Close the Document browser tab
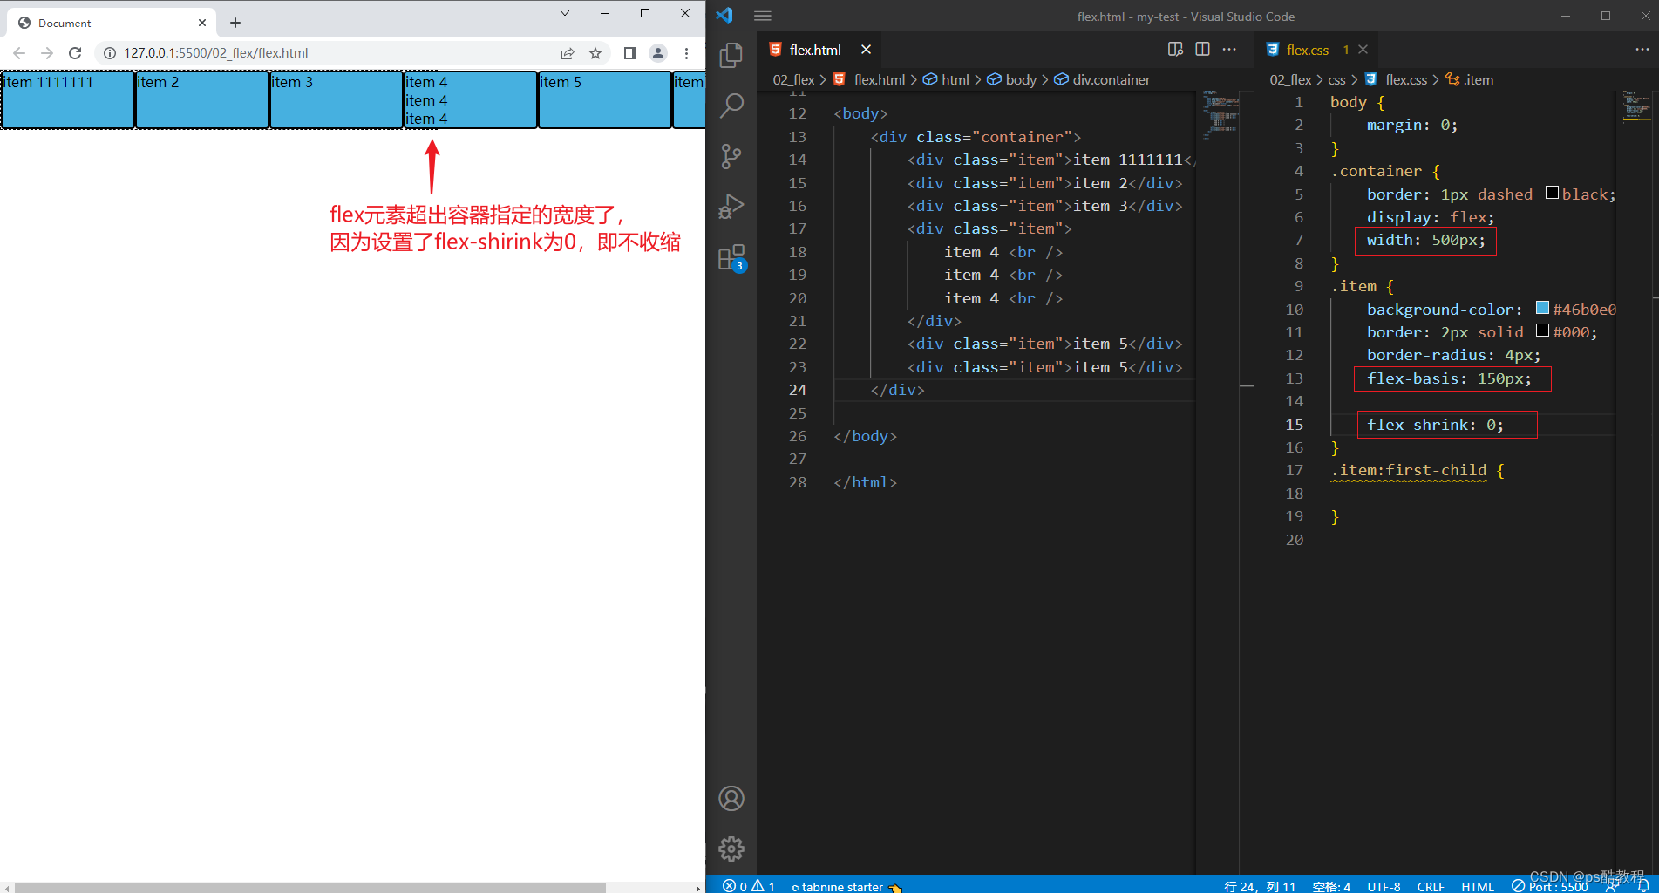 pos(202,23)
